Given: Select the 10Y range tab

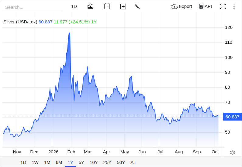Looking at the screenshot, I should point(94,162).
